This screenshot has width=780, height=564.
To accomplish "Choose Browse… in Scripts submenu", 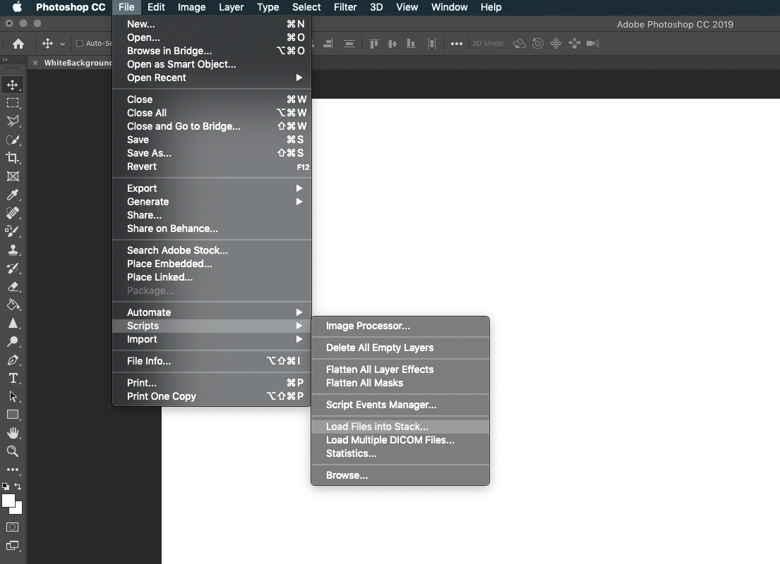I will [x=400, y=476].
